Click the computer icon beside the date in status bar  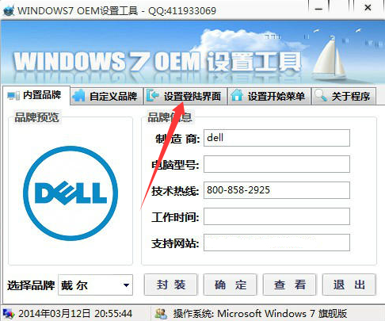[x=9, y=314]
